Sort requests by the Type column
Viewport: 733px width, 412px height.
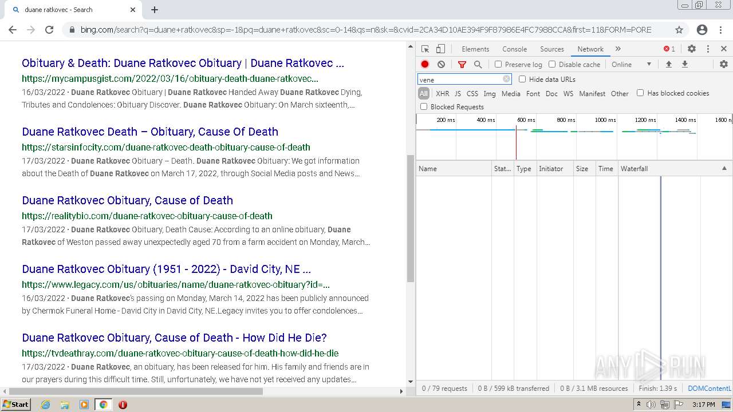(x=525, y=169)
